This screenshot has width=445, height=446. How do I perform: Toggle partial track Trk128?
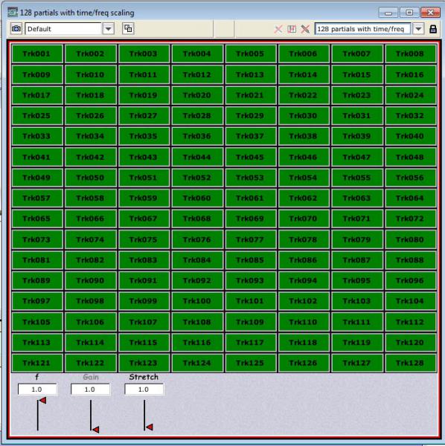pyautogui.click(x=410, y=363)
